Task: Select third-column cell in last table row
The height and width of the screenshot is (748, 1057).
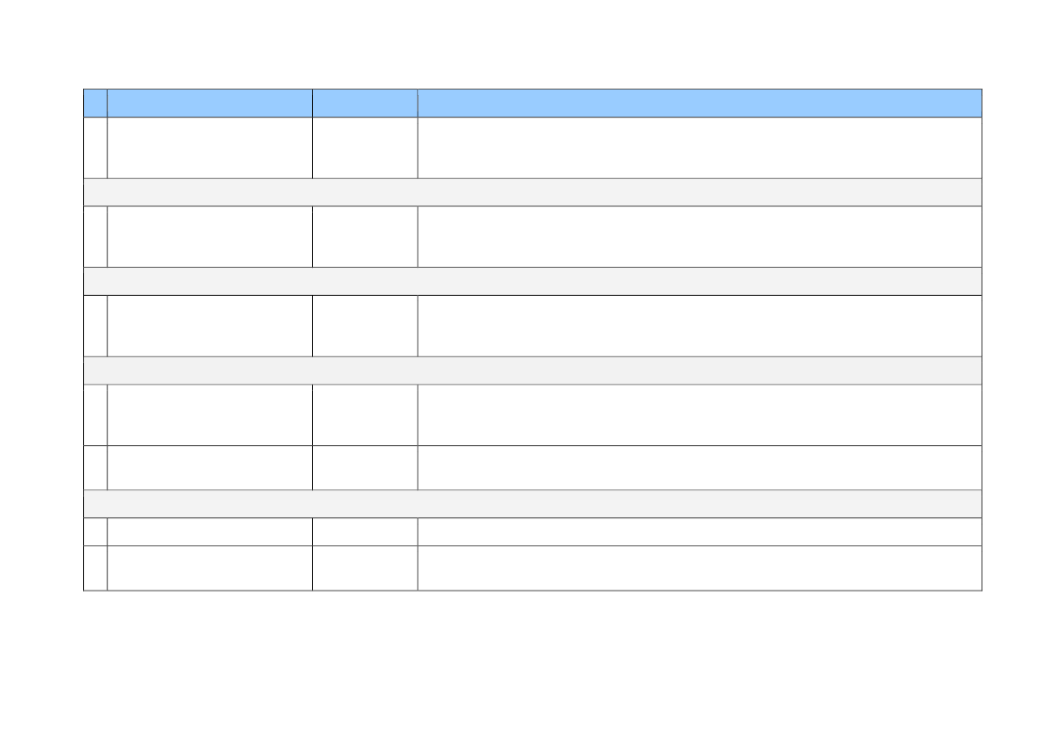Action: pos(364,568)
